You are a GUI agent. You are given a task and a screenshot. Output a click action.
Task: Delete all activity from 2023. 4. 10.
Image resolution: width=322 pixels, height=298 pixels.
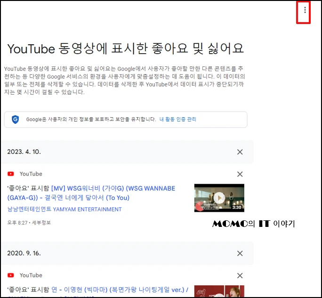pyautogui.click(x=240, y=152)
